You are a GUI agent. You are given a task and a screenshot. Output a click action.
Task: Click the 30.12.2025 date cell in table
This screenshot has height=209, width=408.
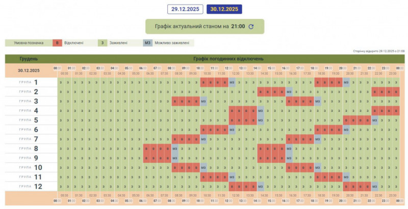(x=29, y=71)
